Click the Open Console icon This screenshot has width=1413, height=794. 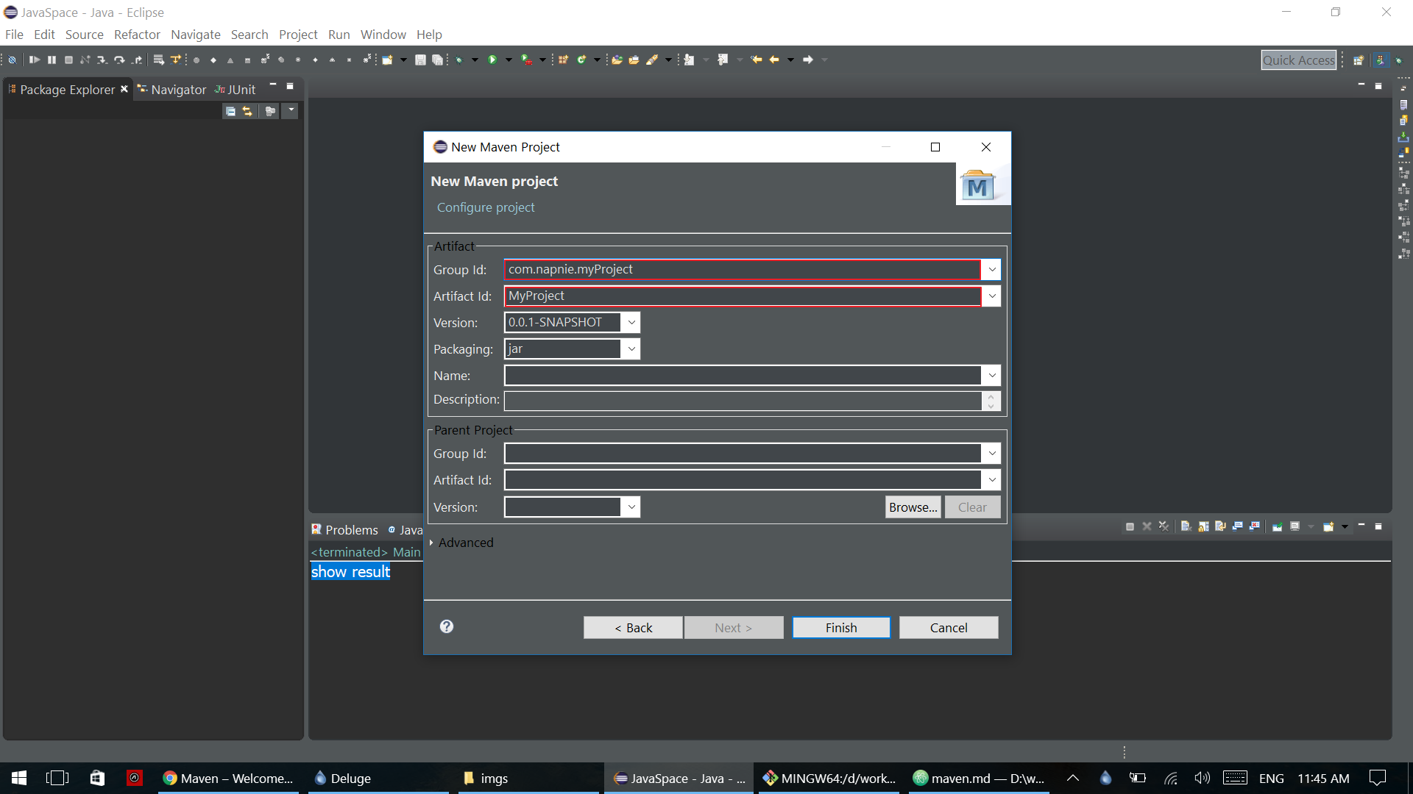[x=1328, y=526]
